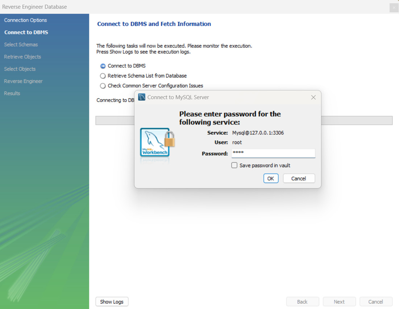Click the Press Show Logs instruction text
Viewport: 399px width, 309px height.
[143, 52]
